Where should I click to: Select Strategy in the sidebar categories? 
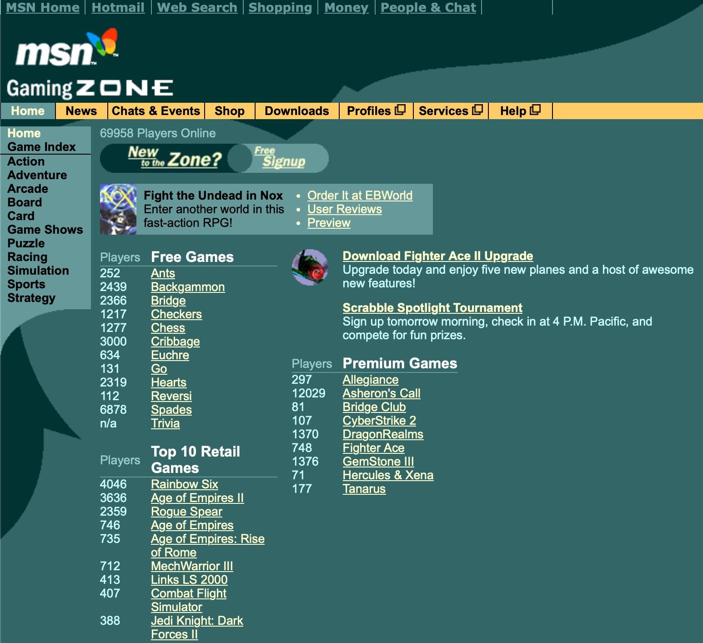tap(31, 298)
